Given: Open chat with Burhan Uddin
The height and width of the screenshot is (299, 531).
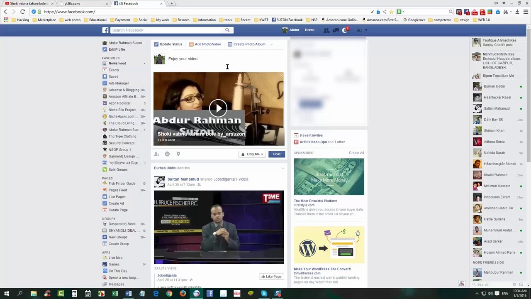Looking at the screenshot, I should pyautogui.click(x=498, y=86).
